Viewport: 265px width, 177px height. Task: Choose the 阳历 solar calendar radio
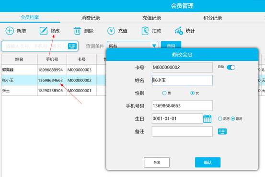pyautogui.click(x=233, y=118)
